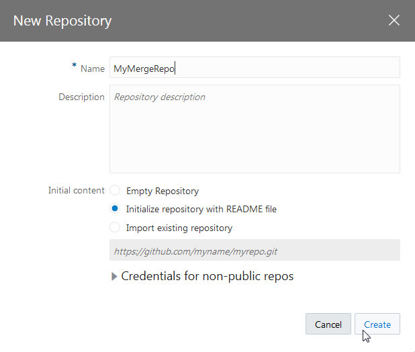Click the "Empty Repository" label text
Image resolution: width=415 pixels, height=352 pixels.
[x=163, y=191]
